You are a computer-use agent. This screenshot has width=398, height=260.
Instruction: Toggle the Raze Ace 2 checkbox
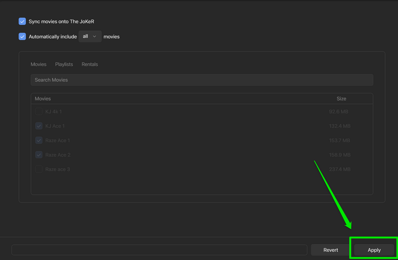39,155
